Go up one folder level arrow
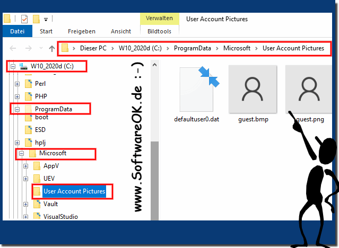Image resolution: width=339 pixels, height=248 pixels. (51, 48)
